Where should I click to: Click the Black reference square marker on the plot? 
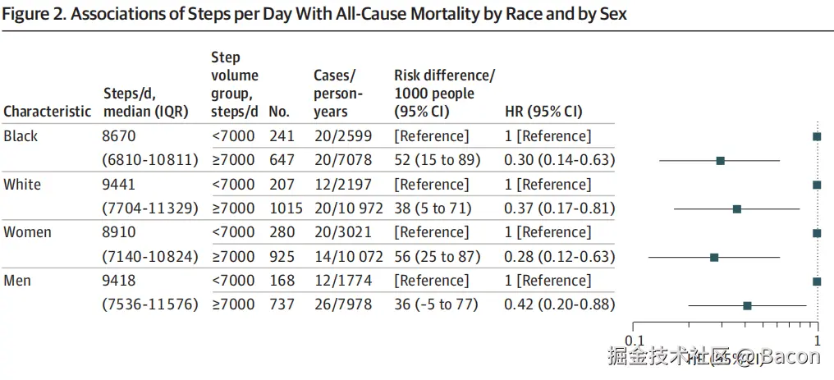point(817,136)
